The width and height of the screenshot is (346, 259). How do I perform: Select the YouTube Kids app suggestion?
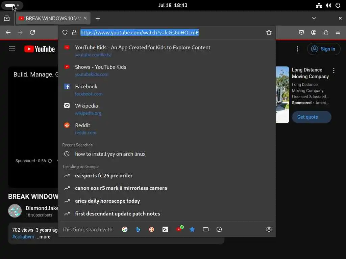167,51
